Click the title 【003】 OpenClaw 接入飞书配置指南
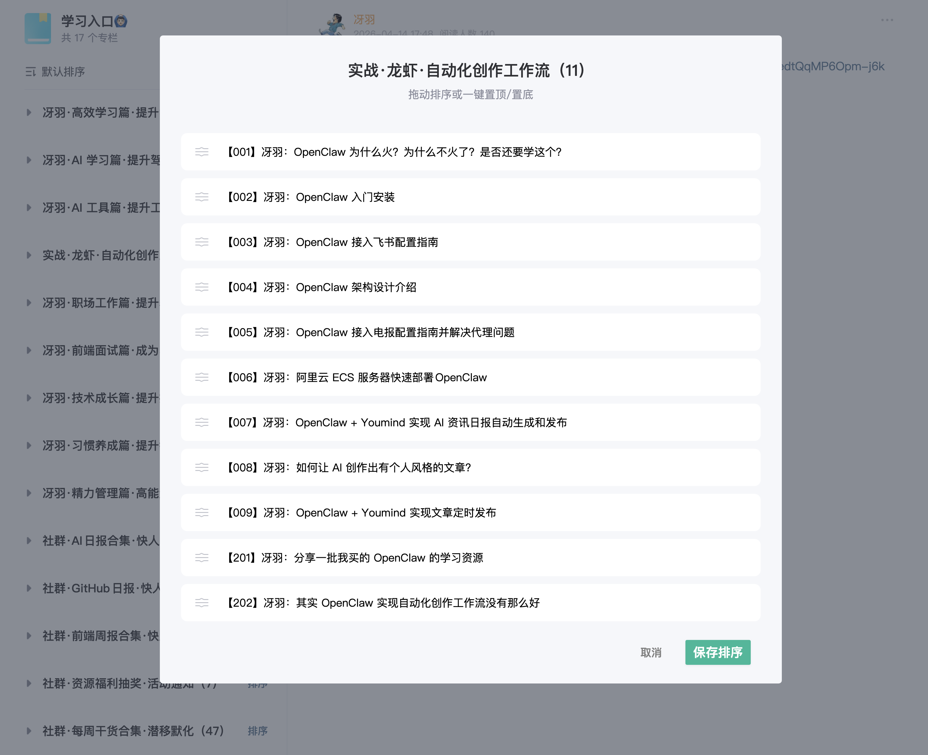Viewport: 928px width, 755px height. (x=332, y=242)
